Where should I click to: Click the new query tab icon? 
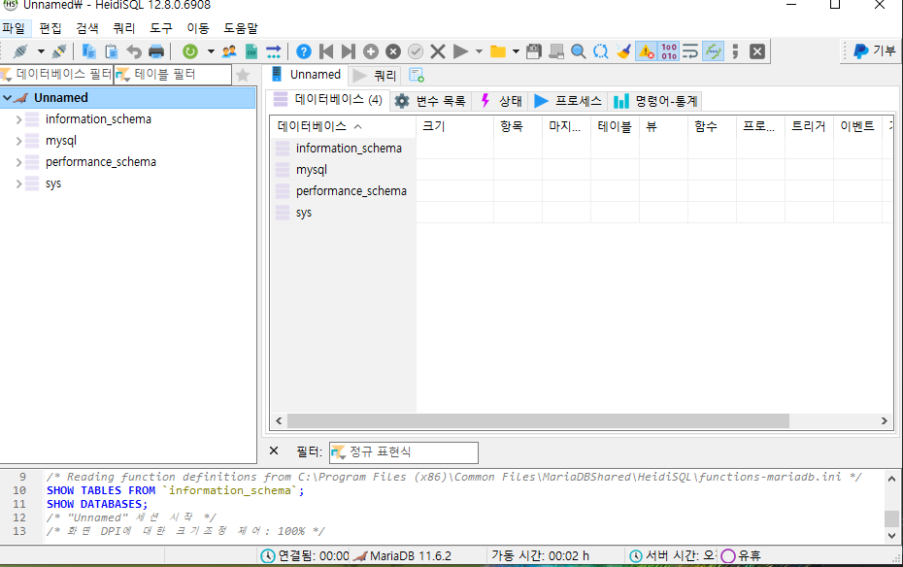(416, 76)
